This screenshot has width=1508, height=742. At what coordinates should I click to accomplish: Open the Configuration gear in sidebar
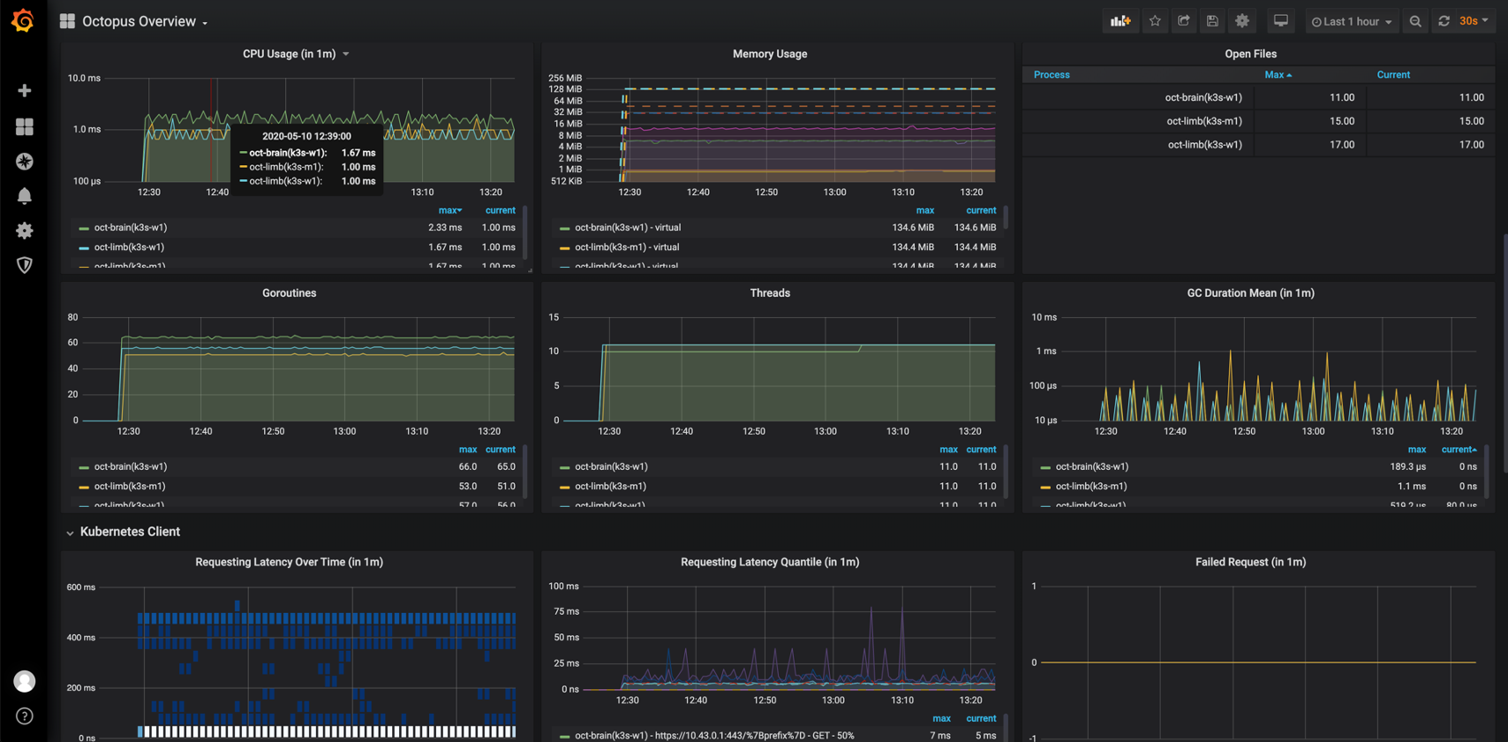tap(25, 231)
